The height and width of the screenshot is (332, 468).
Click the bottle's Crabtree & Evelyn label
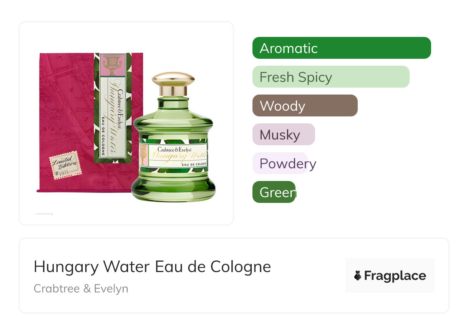[173, 154]
